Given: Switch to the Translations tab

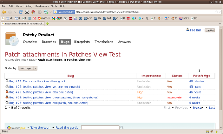Looking at the screenshot, I should [104, 42].
